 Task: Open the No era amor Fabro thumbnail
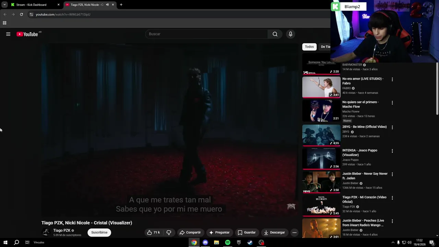point(321,87)
